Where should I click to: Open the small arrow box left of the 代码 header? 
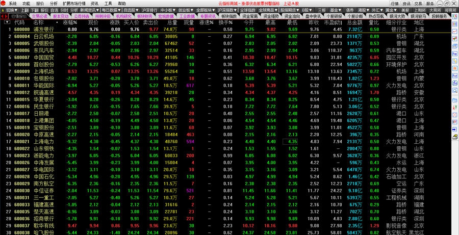tap(7, 22)
